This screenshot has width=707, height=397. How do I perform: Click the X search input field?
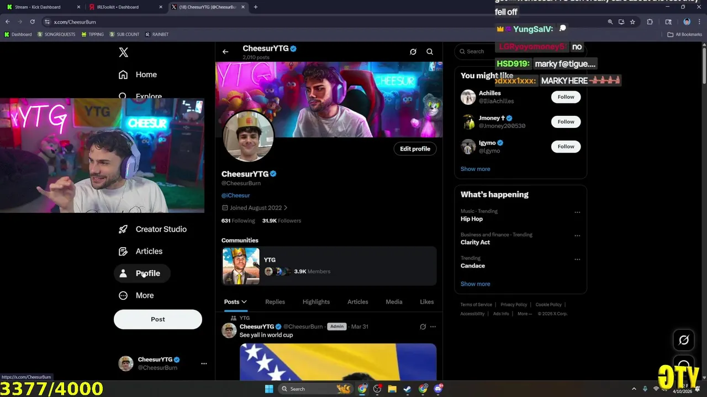(x=520, y=51)
